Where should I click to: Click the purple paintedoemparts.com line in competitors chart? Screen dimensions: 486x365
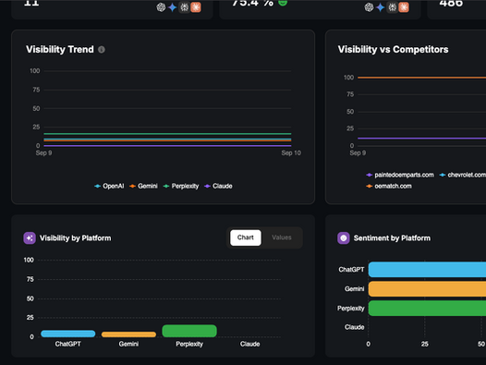coord(422,139)
